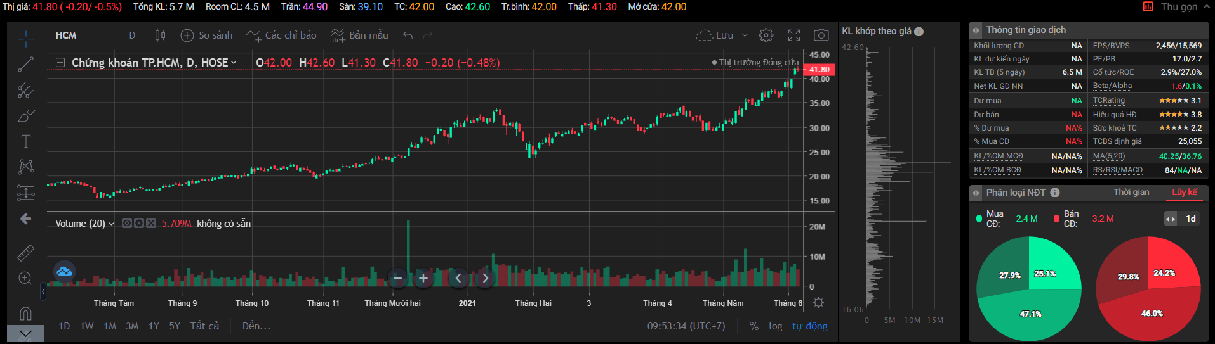Open Các chỉ báo indicators list
Image resolution: width=1215 pixels, height=344 pixels.
[x=281, y=35]
